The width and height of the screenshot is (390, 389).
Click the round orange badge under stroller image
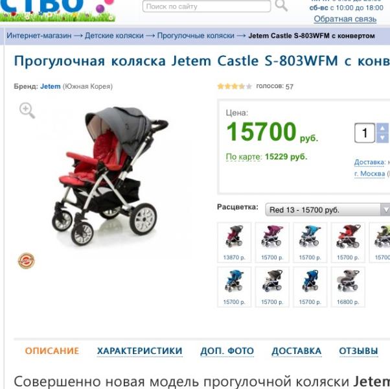27,261
